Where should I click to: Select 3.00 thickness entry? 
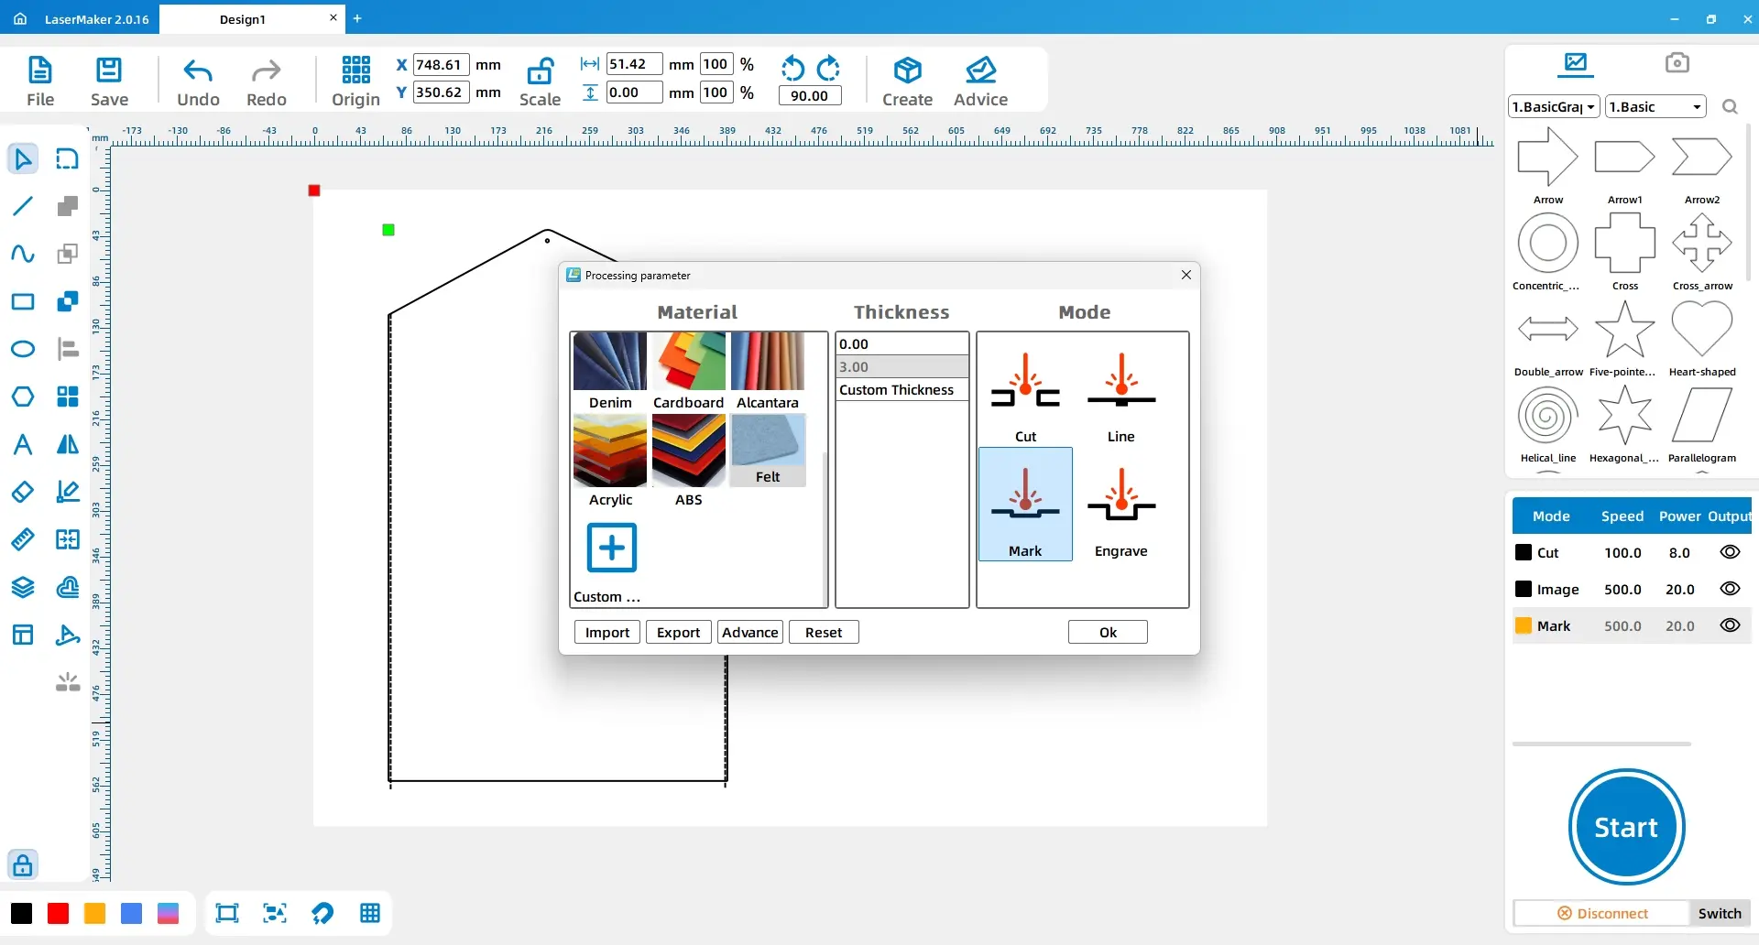tap(901, 366)
